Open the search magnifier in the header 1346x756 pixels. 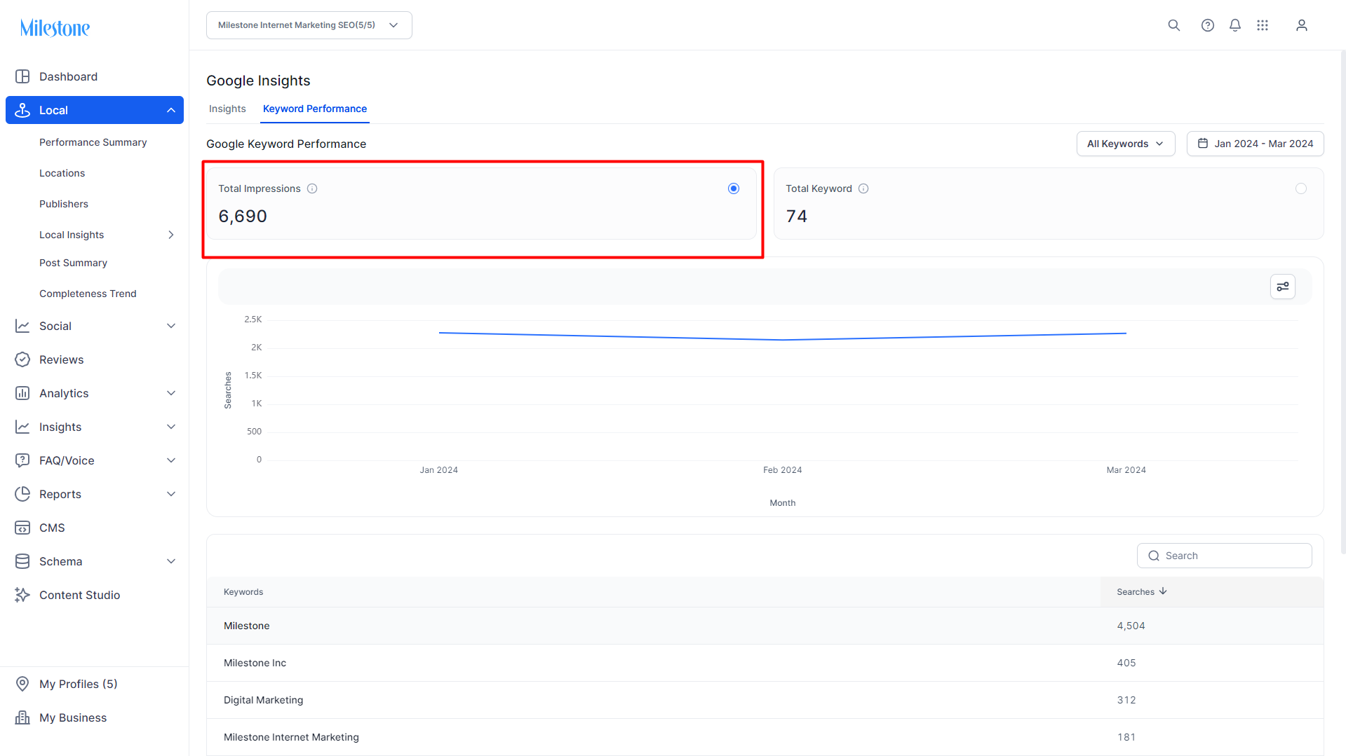click(1173, 25)
